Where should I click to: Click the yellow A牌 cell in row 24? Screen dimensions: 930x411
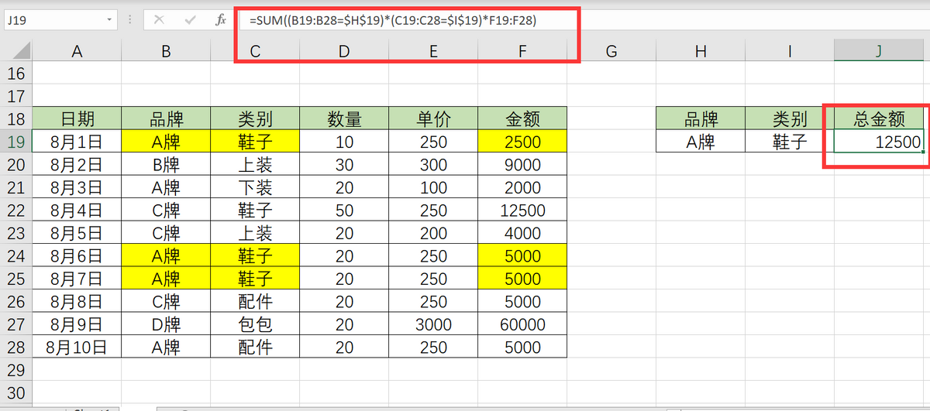pyautogui.click(x=166, y=256)
